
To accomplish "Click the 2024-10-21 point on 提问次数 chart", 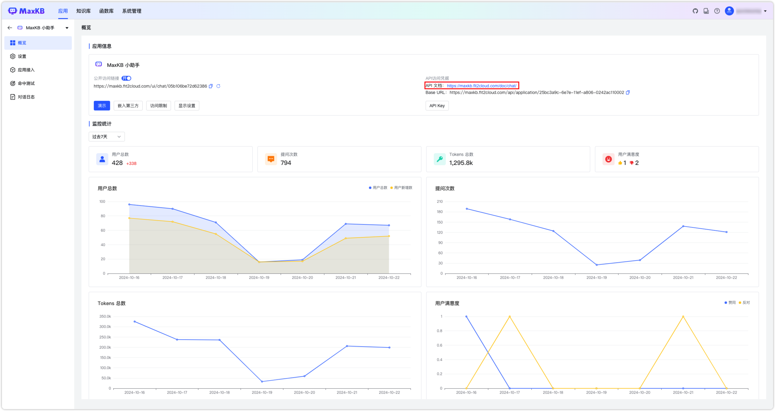I will tap(683, 226).
